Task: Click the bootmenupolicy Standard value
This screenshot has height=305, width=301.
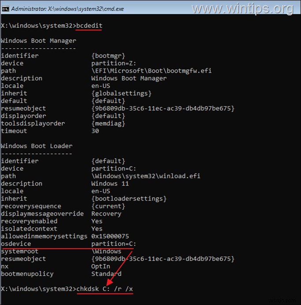Action: tap(106, 274)
